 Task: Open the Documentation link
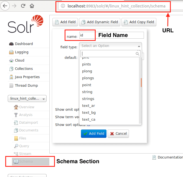click(x=170, y=157)
